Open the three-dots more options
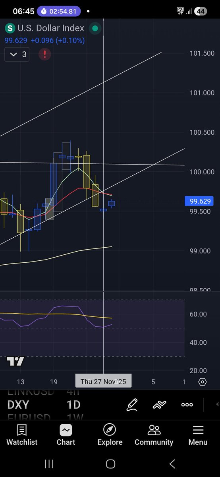Screen dimensions: 220x477 (x=187, y=405)
